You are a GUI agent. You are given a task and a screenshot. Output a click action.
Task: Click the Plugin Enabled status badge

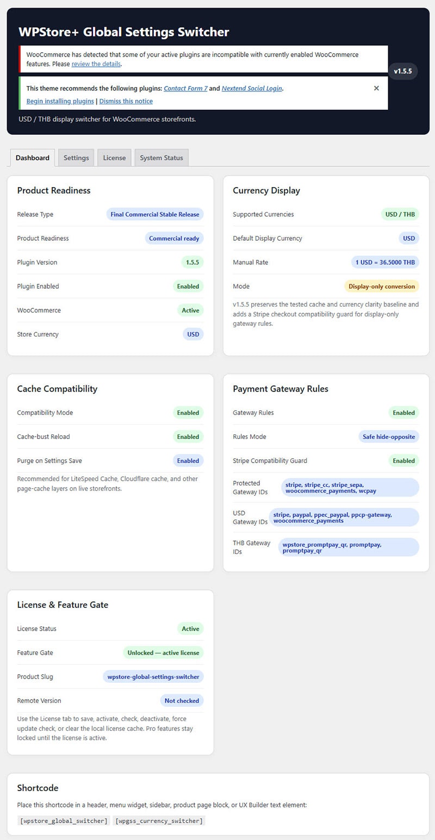188,286
